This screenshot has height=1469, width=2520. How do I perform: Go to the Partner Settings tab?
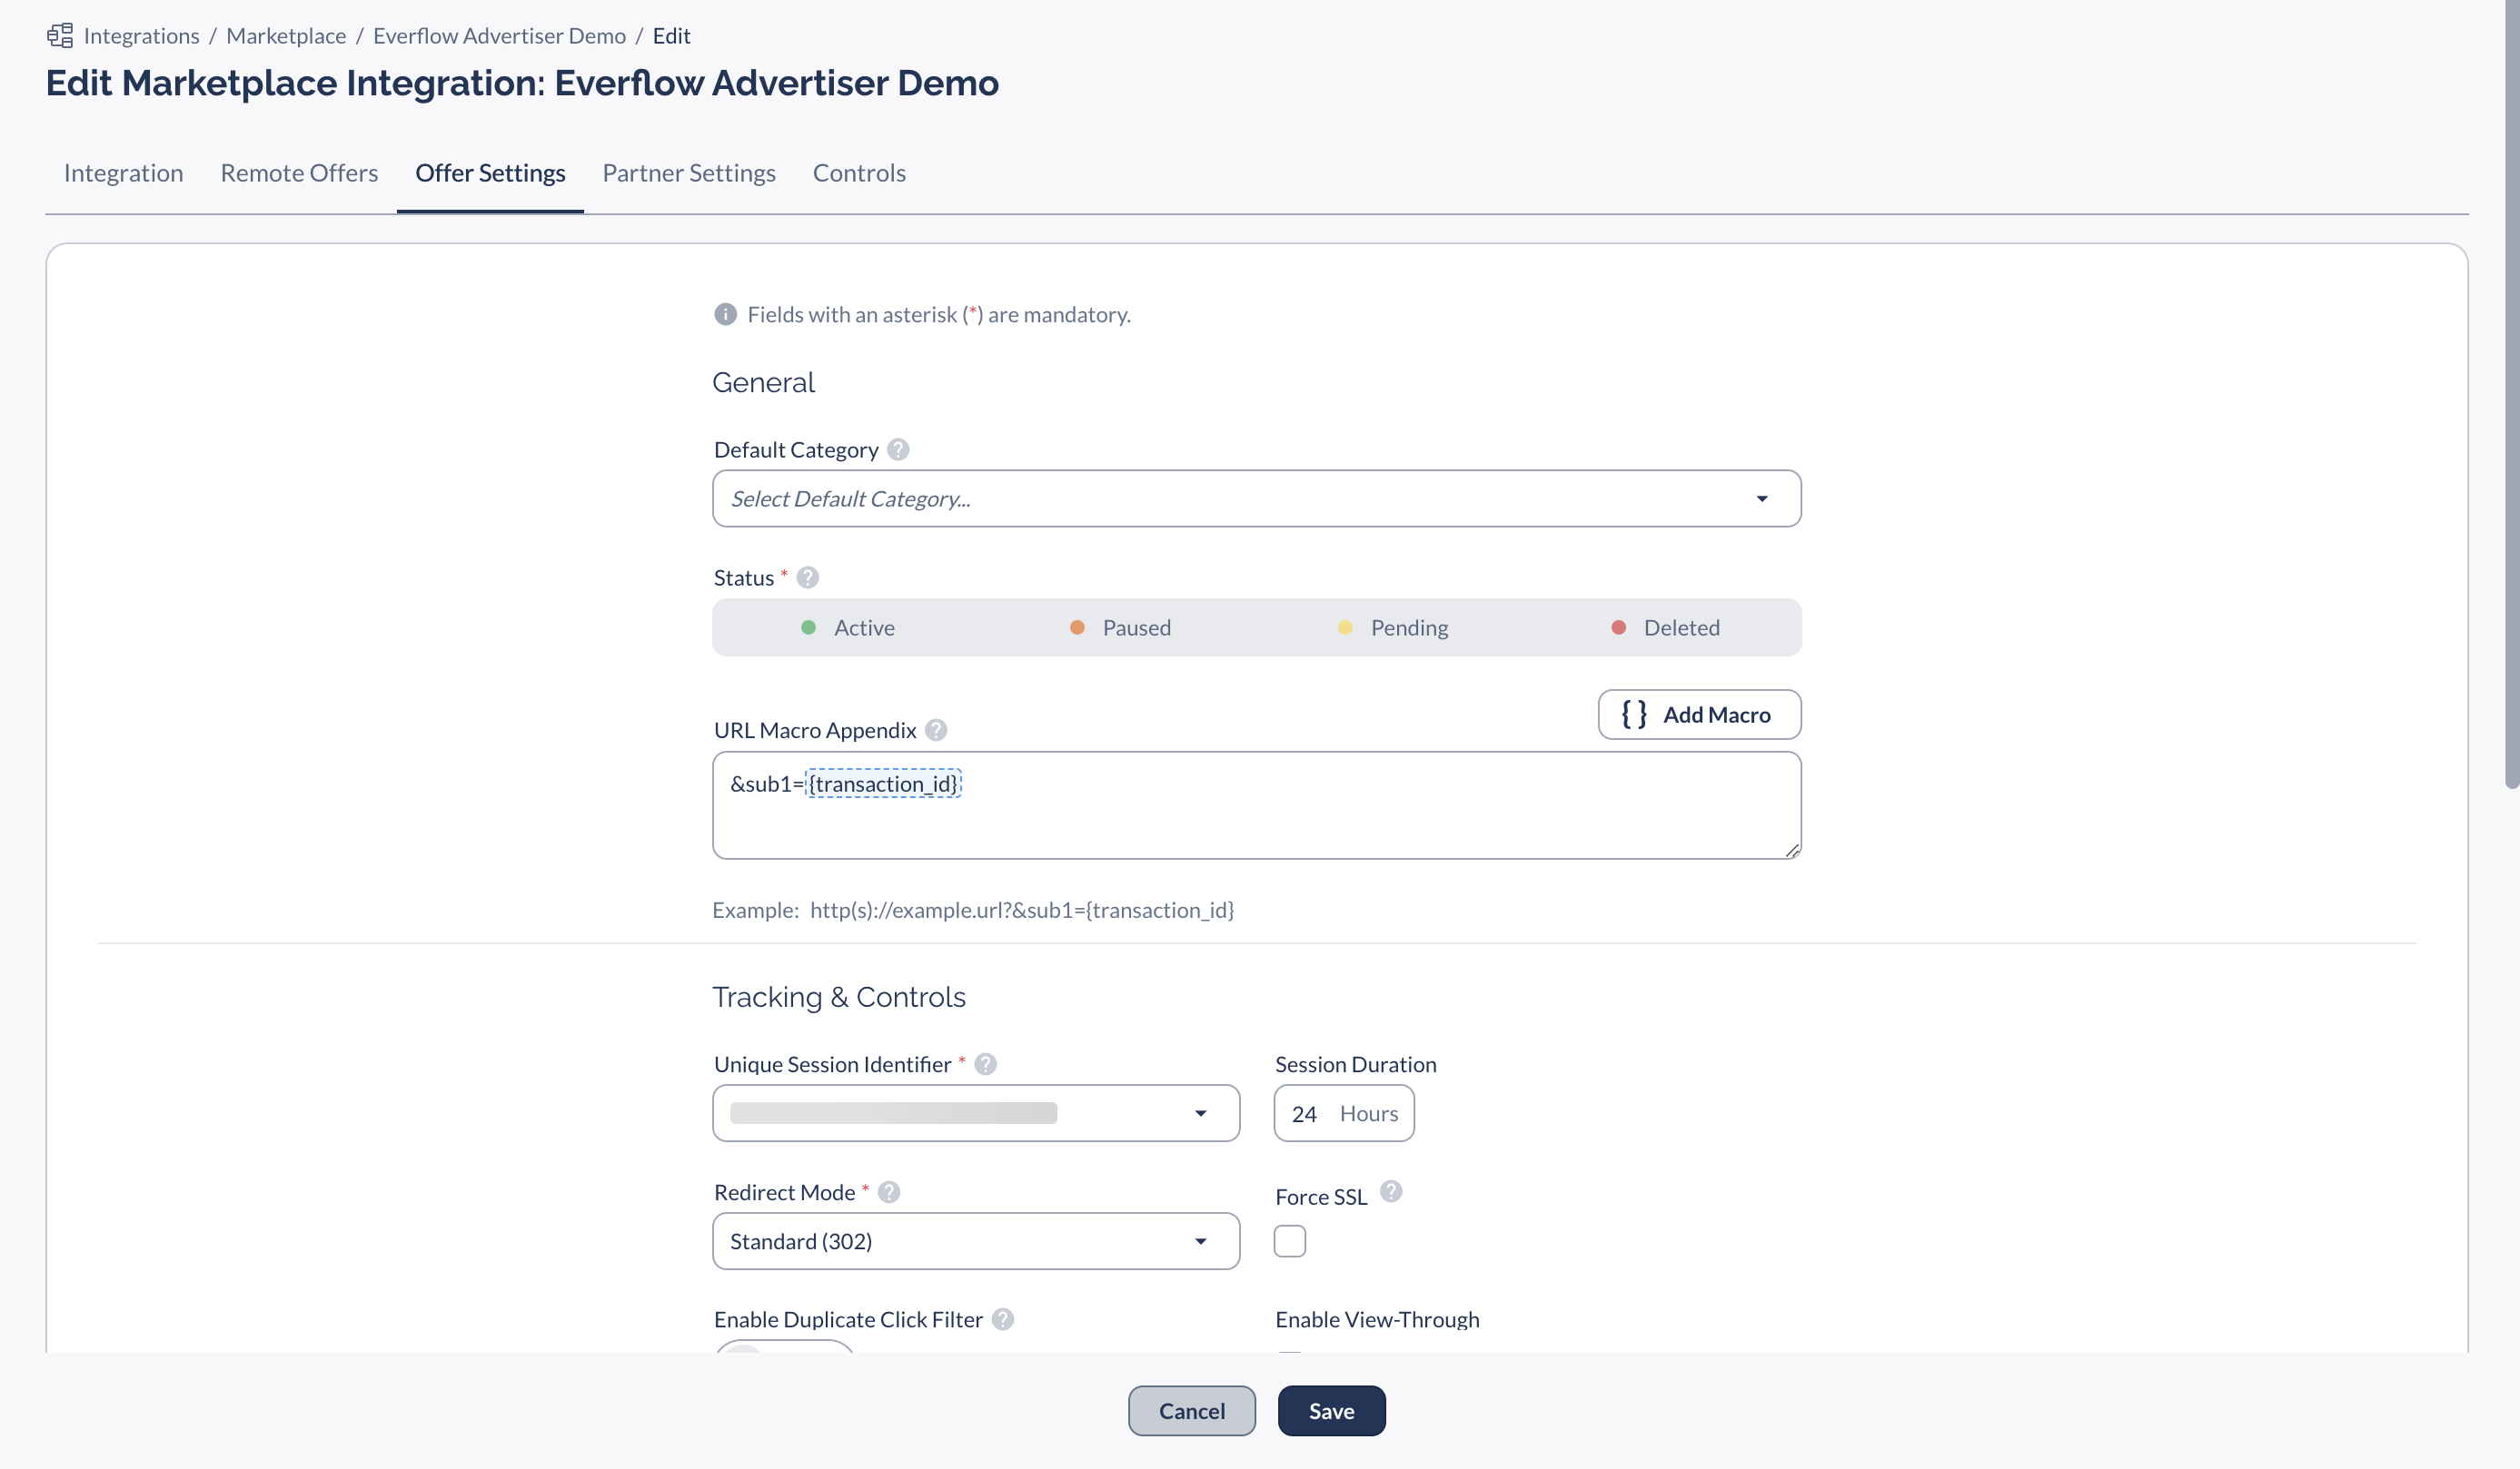[689, 173]
